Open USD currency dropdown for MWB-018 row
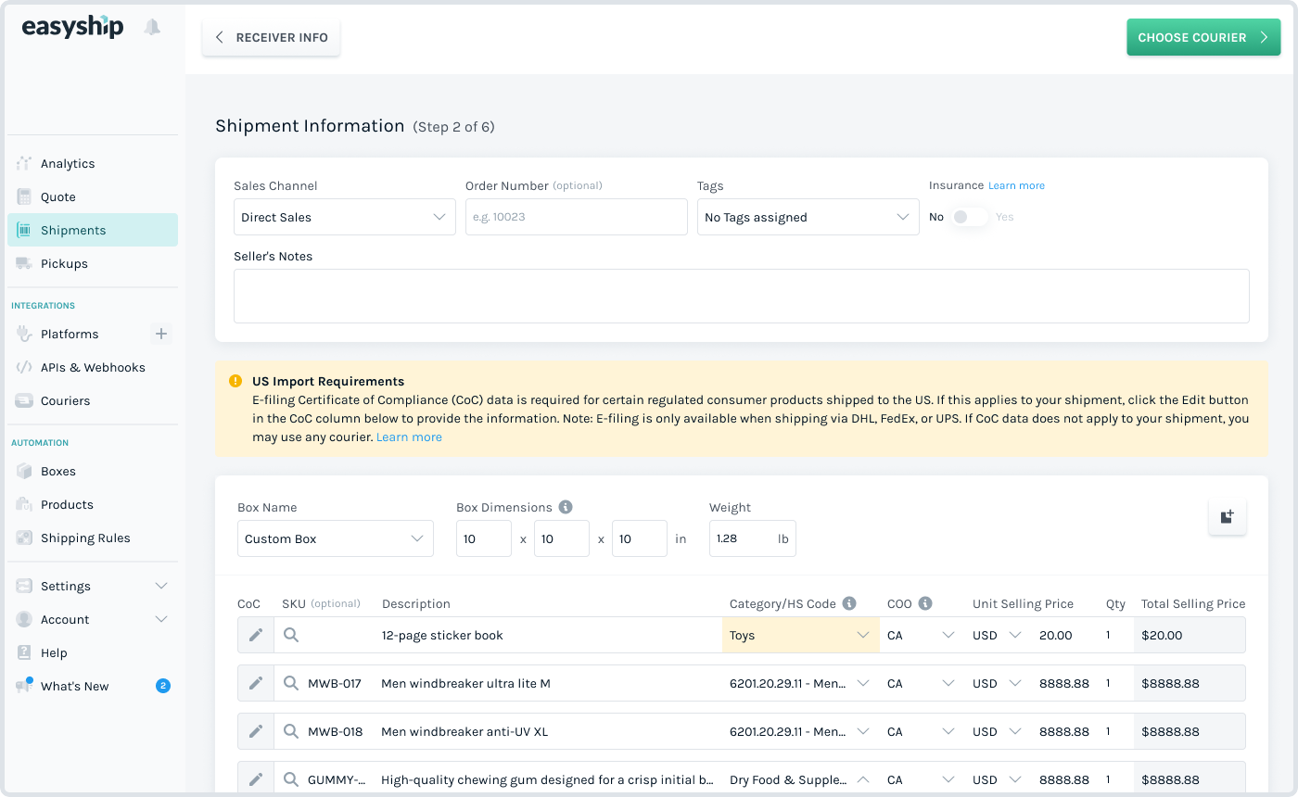The height and width of the screenshot is (797, 1298). (x=997, y=731)
